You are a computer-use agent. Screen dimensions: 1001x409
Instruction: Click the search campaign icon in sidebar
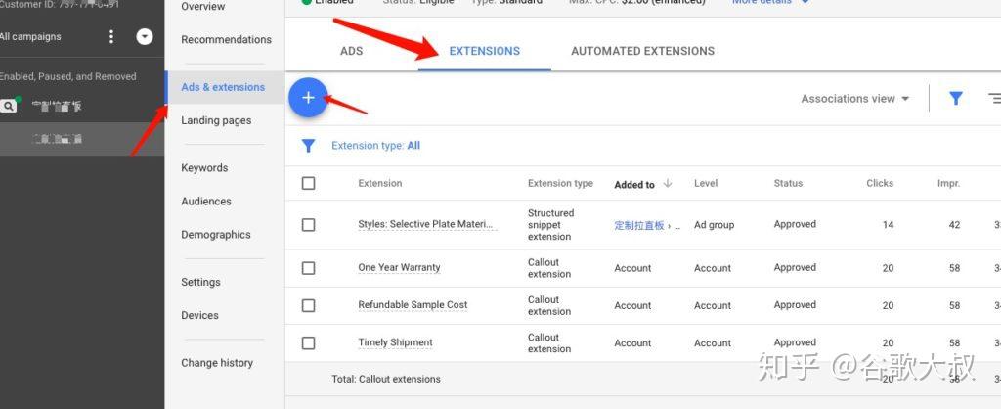[x=9, y=106]
